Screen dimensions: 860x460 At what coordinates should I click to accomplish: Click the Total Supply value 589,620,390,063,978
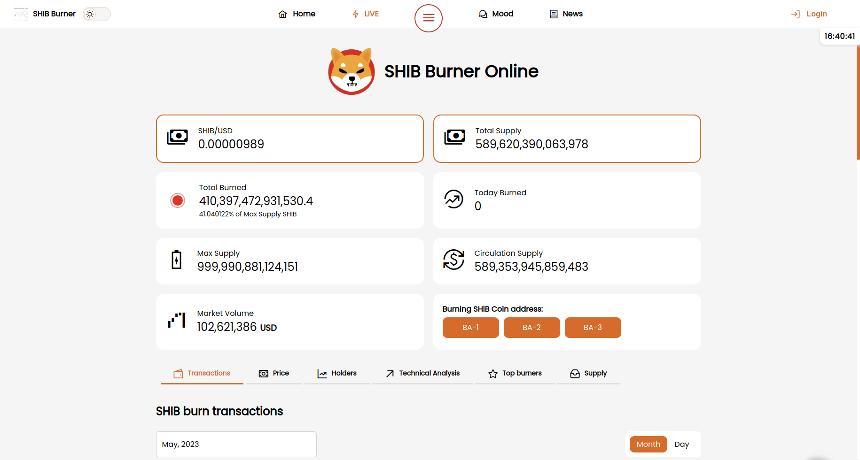[x=532, y=144]
